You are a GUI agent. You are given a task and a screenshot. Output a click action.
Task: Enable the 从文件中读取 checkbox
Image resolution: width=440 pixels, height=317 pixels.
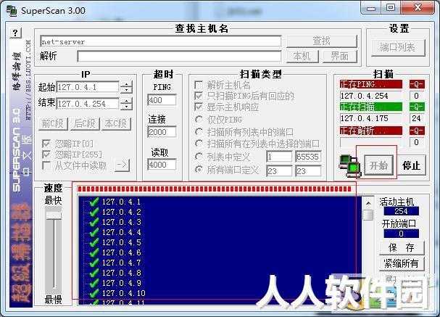click(46, 165)
